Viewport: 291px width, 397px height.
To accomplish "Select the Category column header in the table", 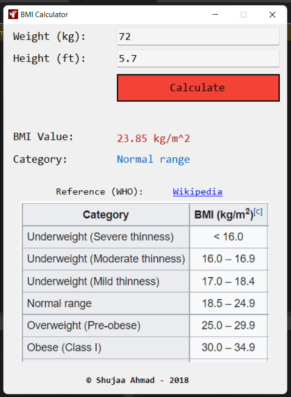I will [x=105, y=214].
